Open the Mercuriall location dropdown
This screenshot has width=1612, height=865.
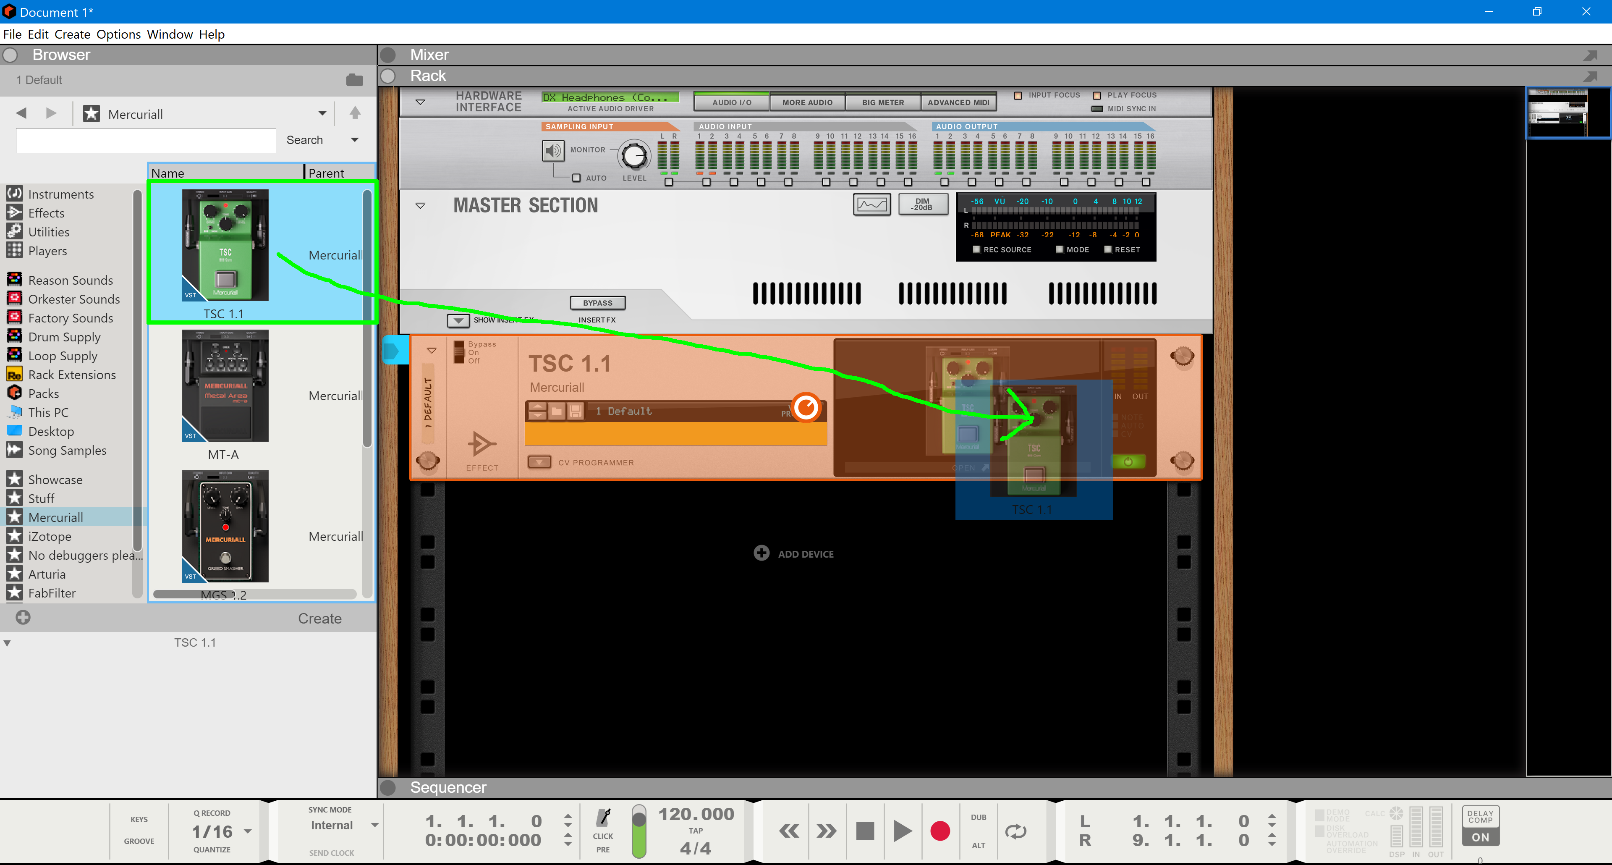(322, 113)
